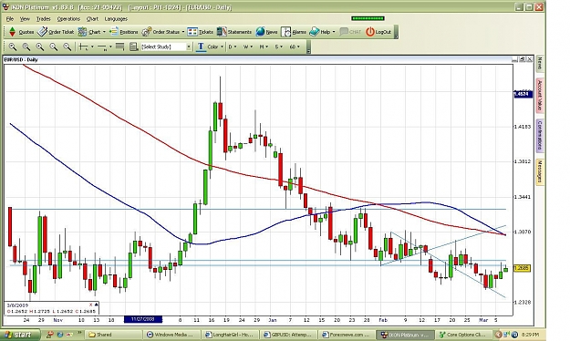Switch to the Confirmations side tab
The image size is (570, 341).
(540, 136)
